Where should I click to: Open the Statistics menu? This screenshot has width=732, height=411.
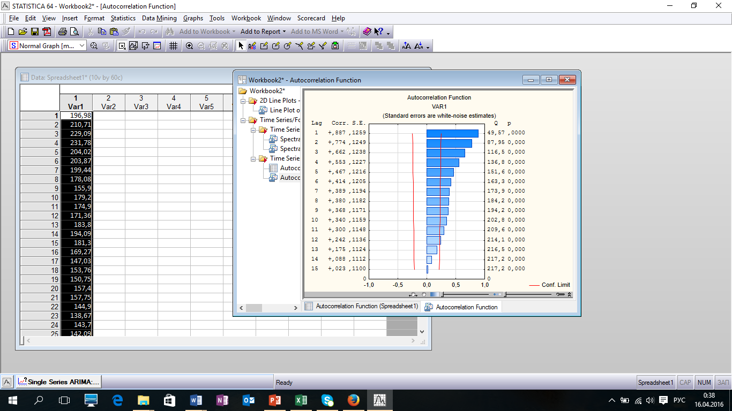[x=123, y=18]
